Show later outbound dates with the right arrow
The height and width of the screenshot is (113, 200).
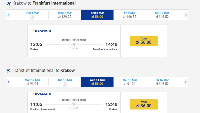pyautogui.click(x=186, y=15)
